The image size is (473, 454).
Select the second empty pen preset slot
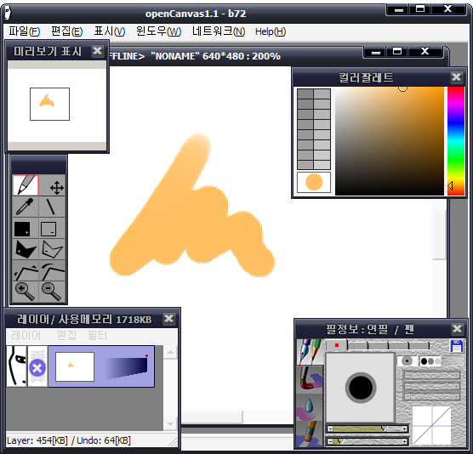pos(357,346)
